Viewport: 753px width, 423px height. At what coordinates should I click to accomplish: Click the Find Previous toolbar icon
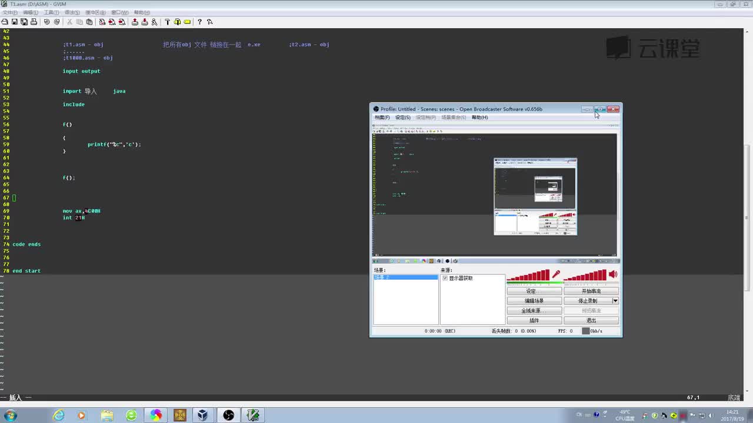click(x=122, y=22)
